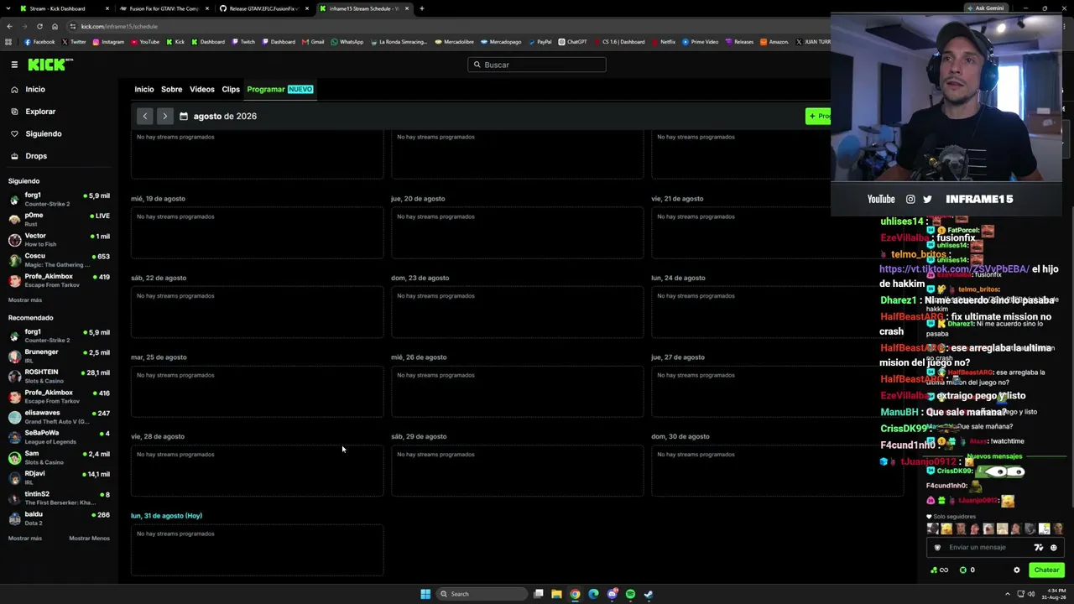Expand recommended list with Mostrar más
The width and height of the screenshot is (1074, 604).
point(25,539)
